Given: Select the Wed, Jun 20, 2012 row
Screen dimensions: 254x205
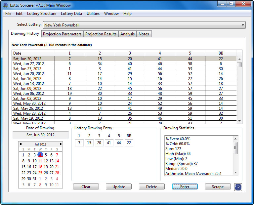Looking at the screenshot, I should (x=124, y=74).
